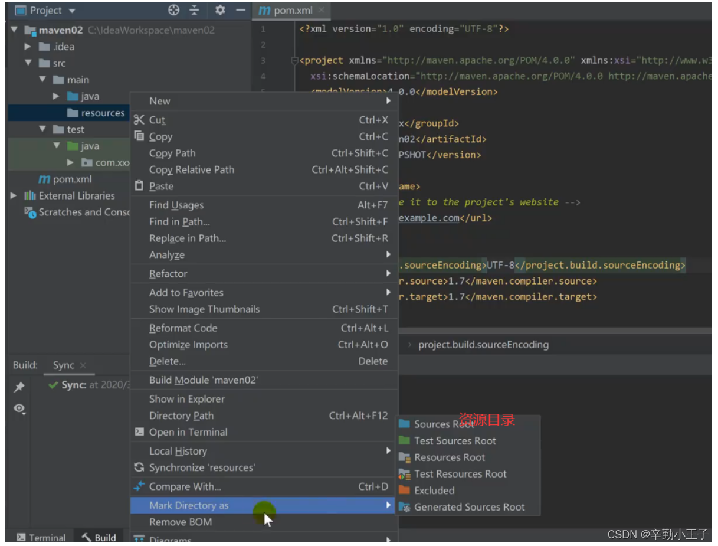Click the Sync result row in Build panel
Screen dimensions: 718x546
point(88,385)
